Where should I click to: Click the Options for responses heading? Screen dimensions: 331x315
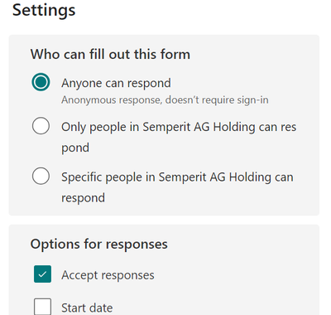pyautogui.click(x=99, y=245)
